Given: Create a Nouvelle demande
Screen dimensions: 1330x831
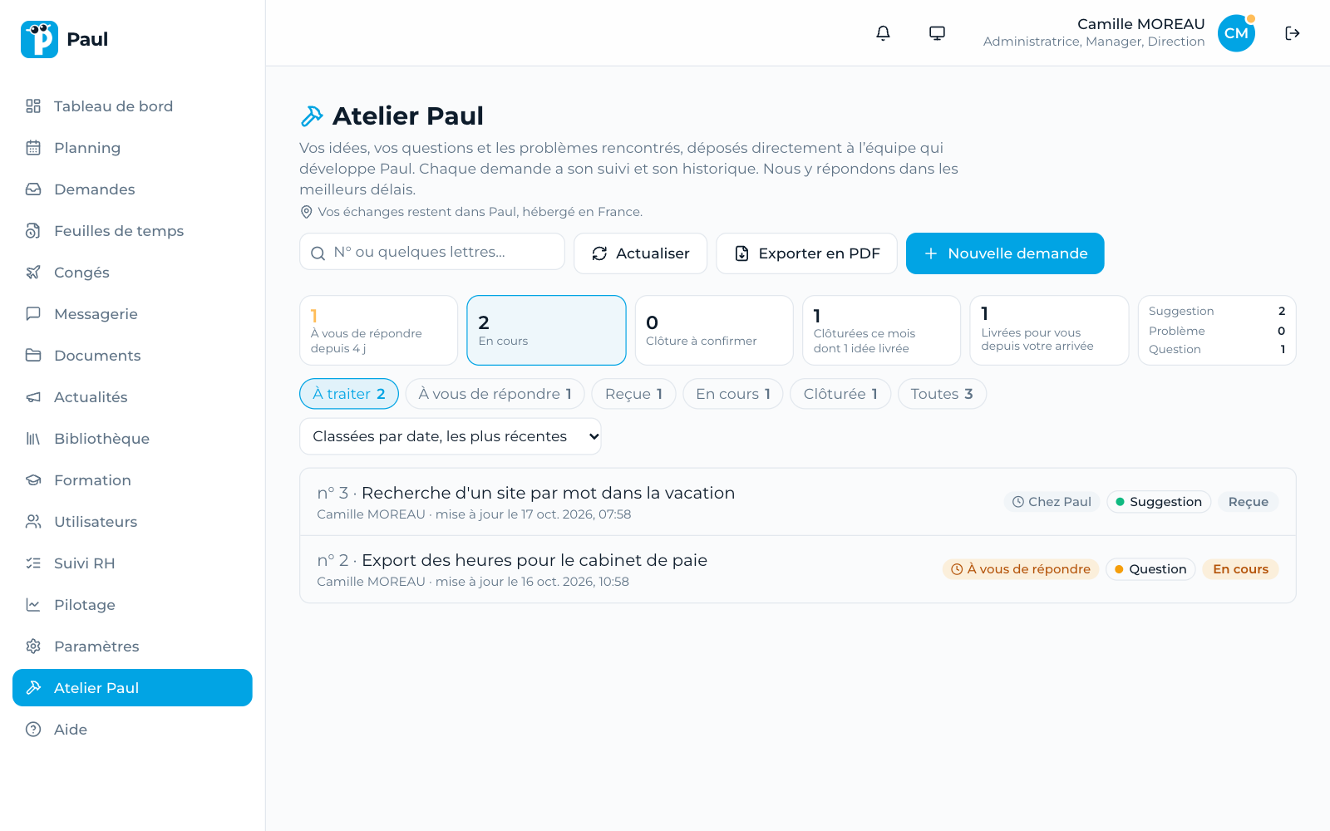Looking at the screenshot, I should click(x=1005, y=253).
